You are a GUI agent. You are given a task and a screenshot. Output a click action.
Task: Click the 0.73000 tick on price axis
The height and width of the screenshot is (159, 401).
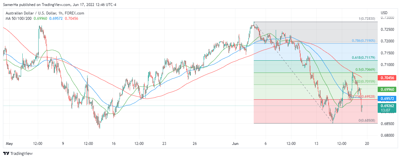tap(387, 18)
